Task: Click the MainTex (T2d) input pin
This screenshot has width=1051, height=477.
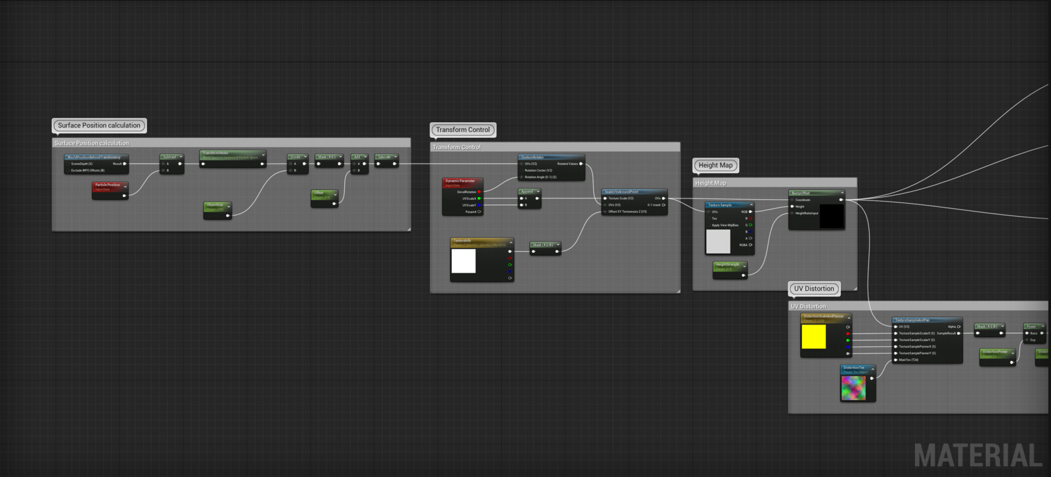Action: [x=895, y=360]
